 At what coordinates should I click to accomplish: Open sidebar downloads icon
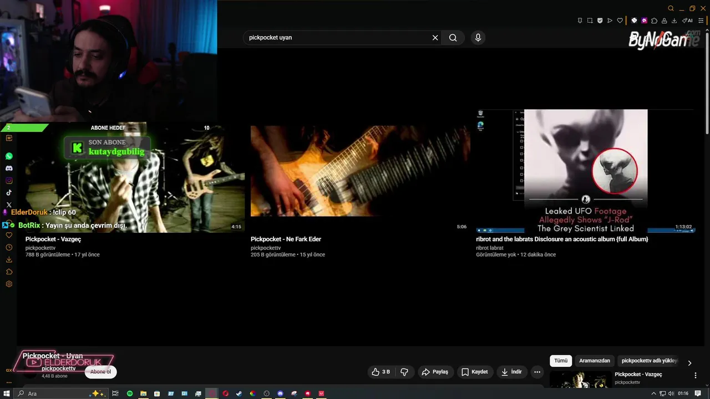click(x=9, y=260)
